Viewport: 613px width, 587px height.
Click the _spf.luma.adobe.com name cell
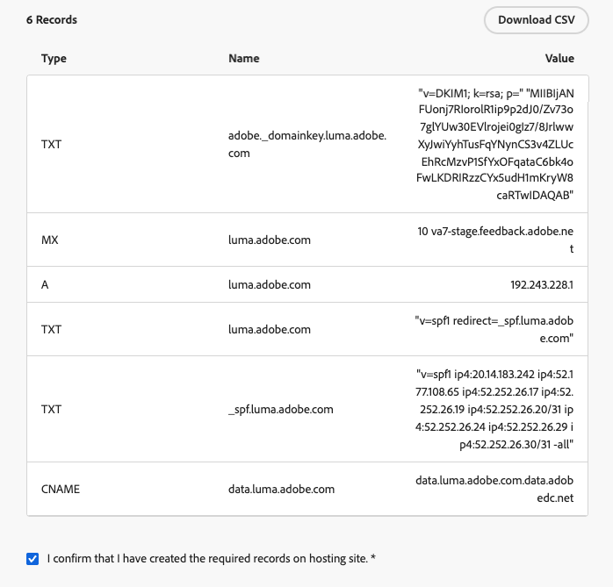click(280, 409)
